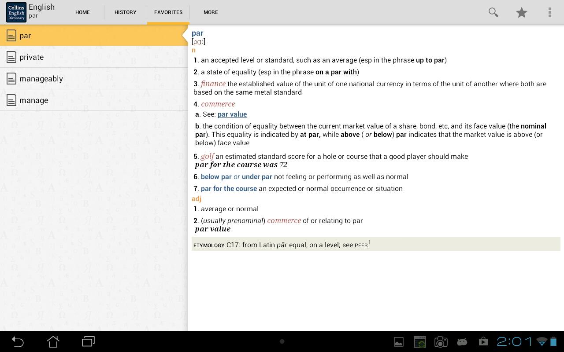Follow the PEER etymology link

[361, 245]
